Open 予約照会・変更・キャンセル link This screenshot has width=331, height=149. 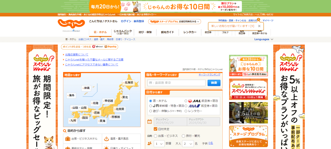(x=232, y=21)
